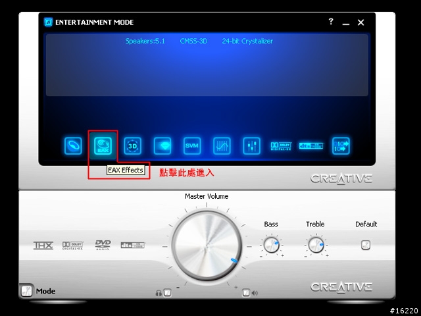Close the Entertainment Mode window
The height and width of the screenshot is (316, 421).
361,22
